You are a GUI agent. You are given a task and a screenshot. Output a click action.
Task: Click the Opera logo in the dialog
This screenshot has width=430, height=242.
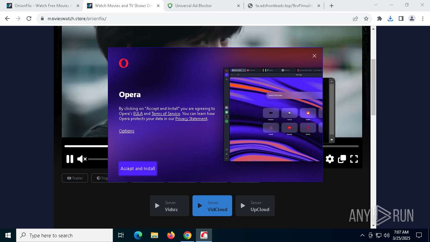[124, 63]
